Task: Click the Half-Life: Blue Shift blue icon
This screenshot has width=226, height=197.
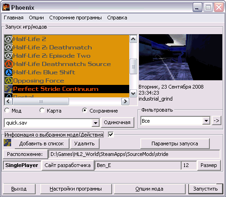Action: 8,72
